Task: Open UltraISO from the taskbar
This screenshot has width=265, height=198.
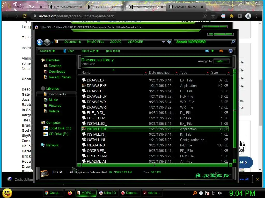Action: tap(108, 193)
